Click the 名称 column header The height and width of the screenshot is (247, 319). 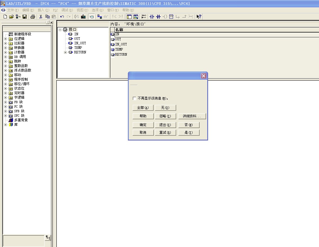(217, 30)
